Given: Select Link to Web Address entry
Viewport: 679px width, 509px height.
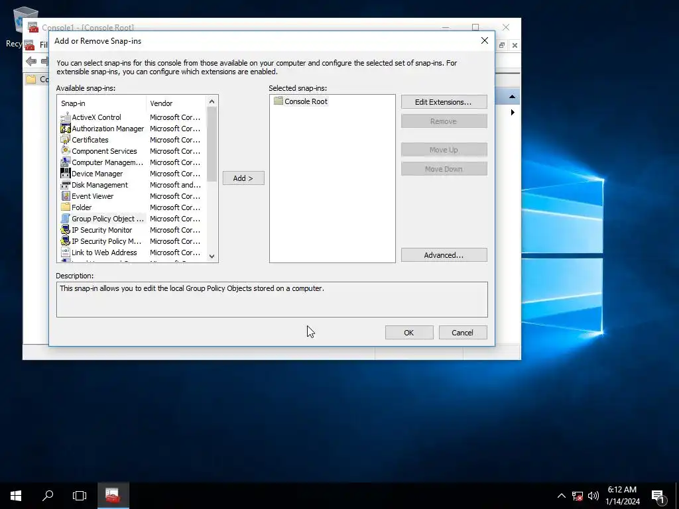Looking at the screenshot, I should click(x=104, y=252).
